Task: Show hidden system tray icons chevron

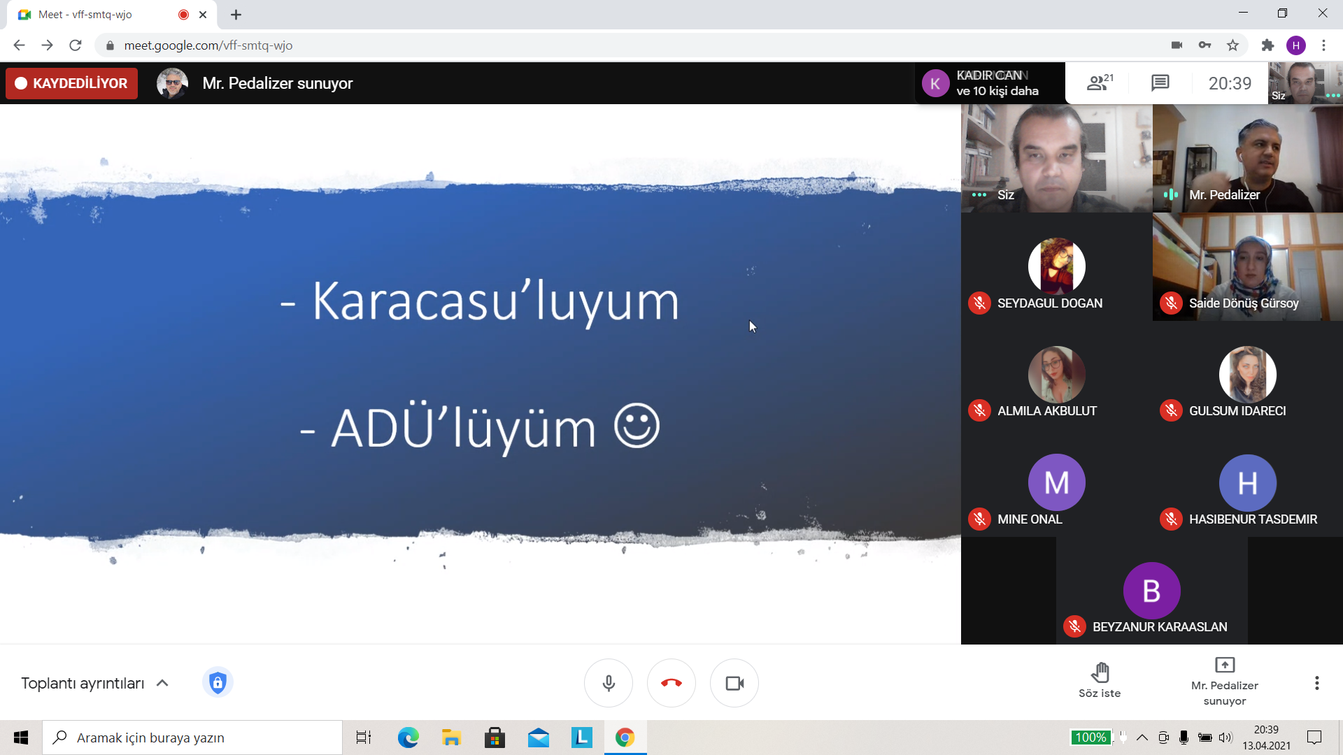Action: [x=1142, y=738]
